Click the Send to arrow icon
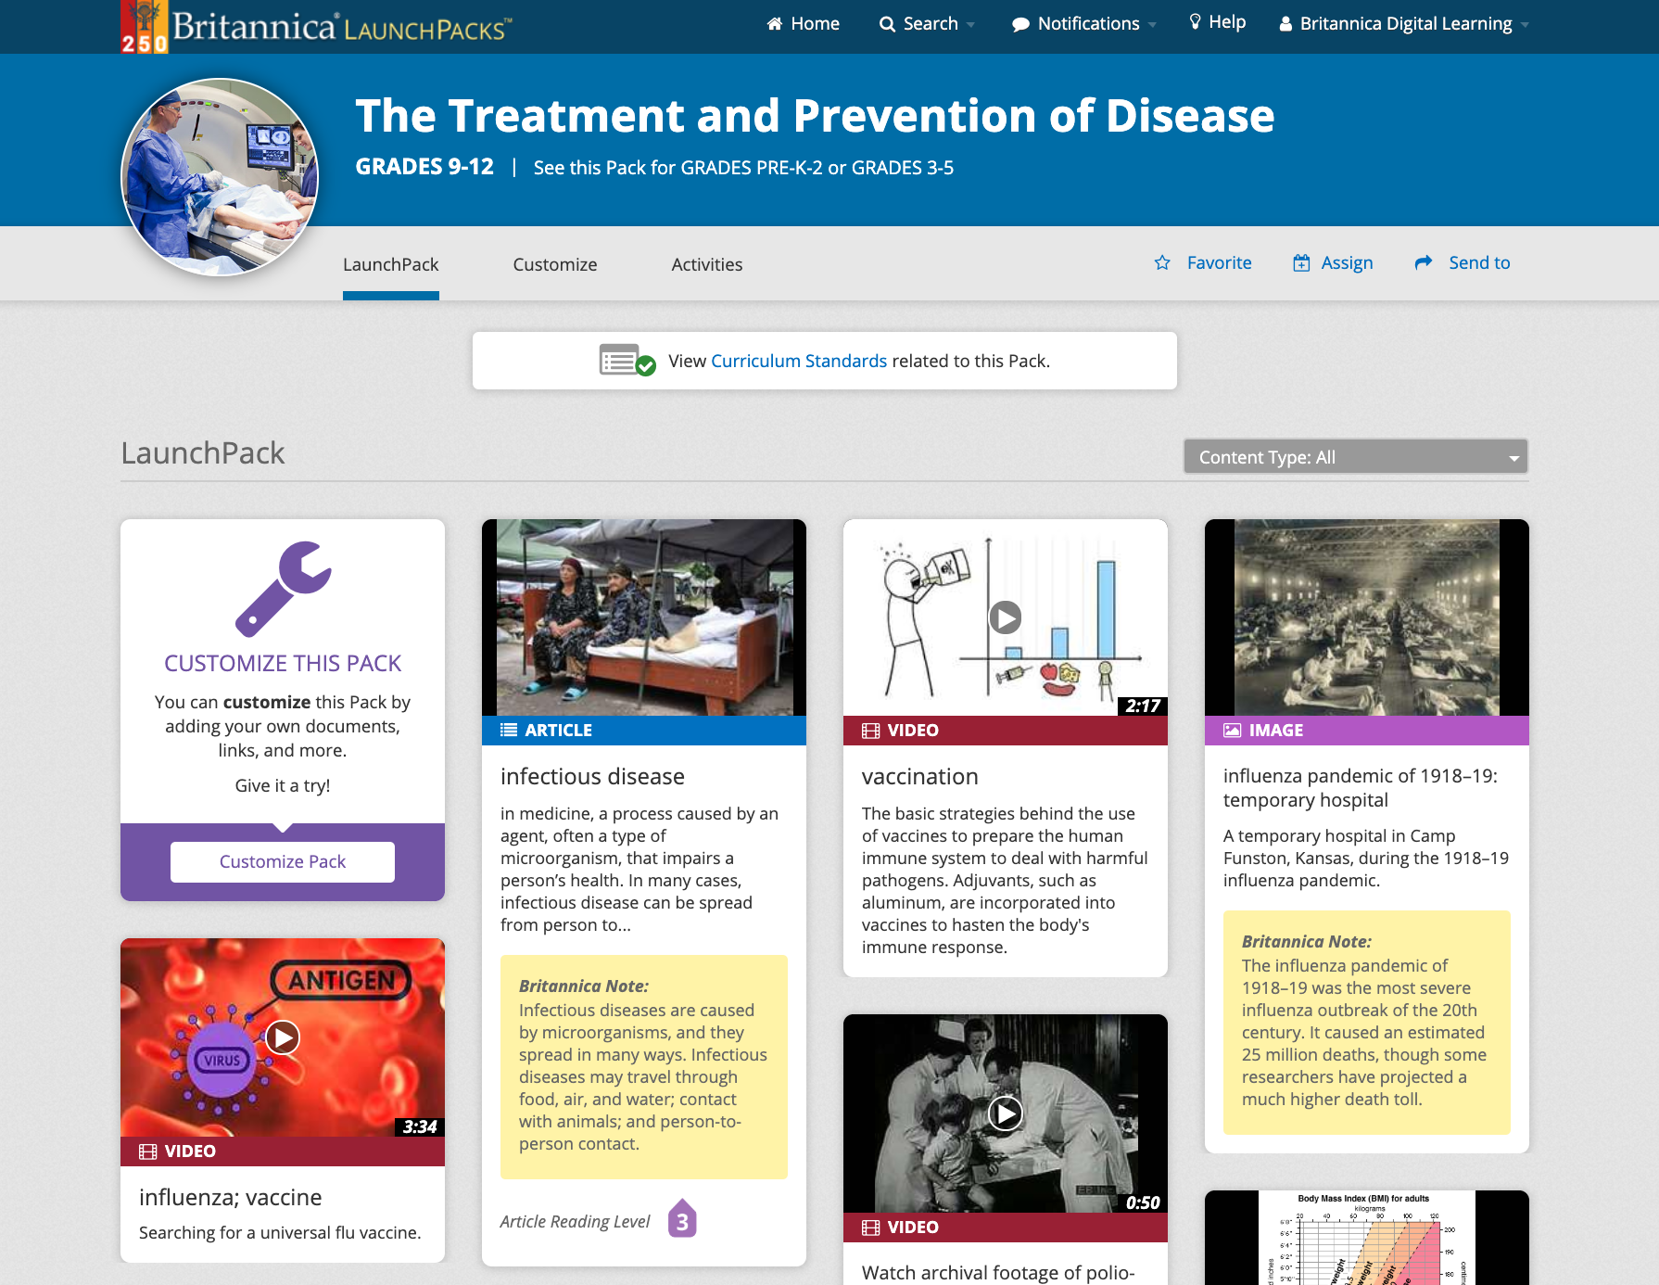1659x1285 pixels. [1424, 262]
